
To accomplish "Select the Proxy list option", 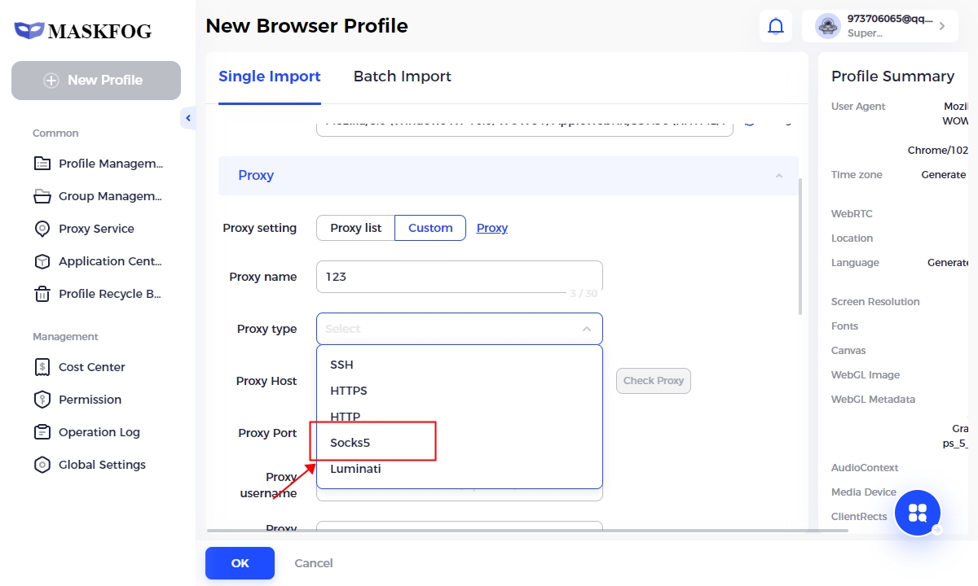I will (355, 228).
